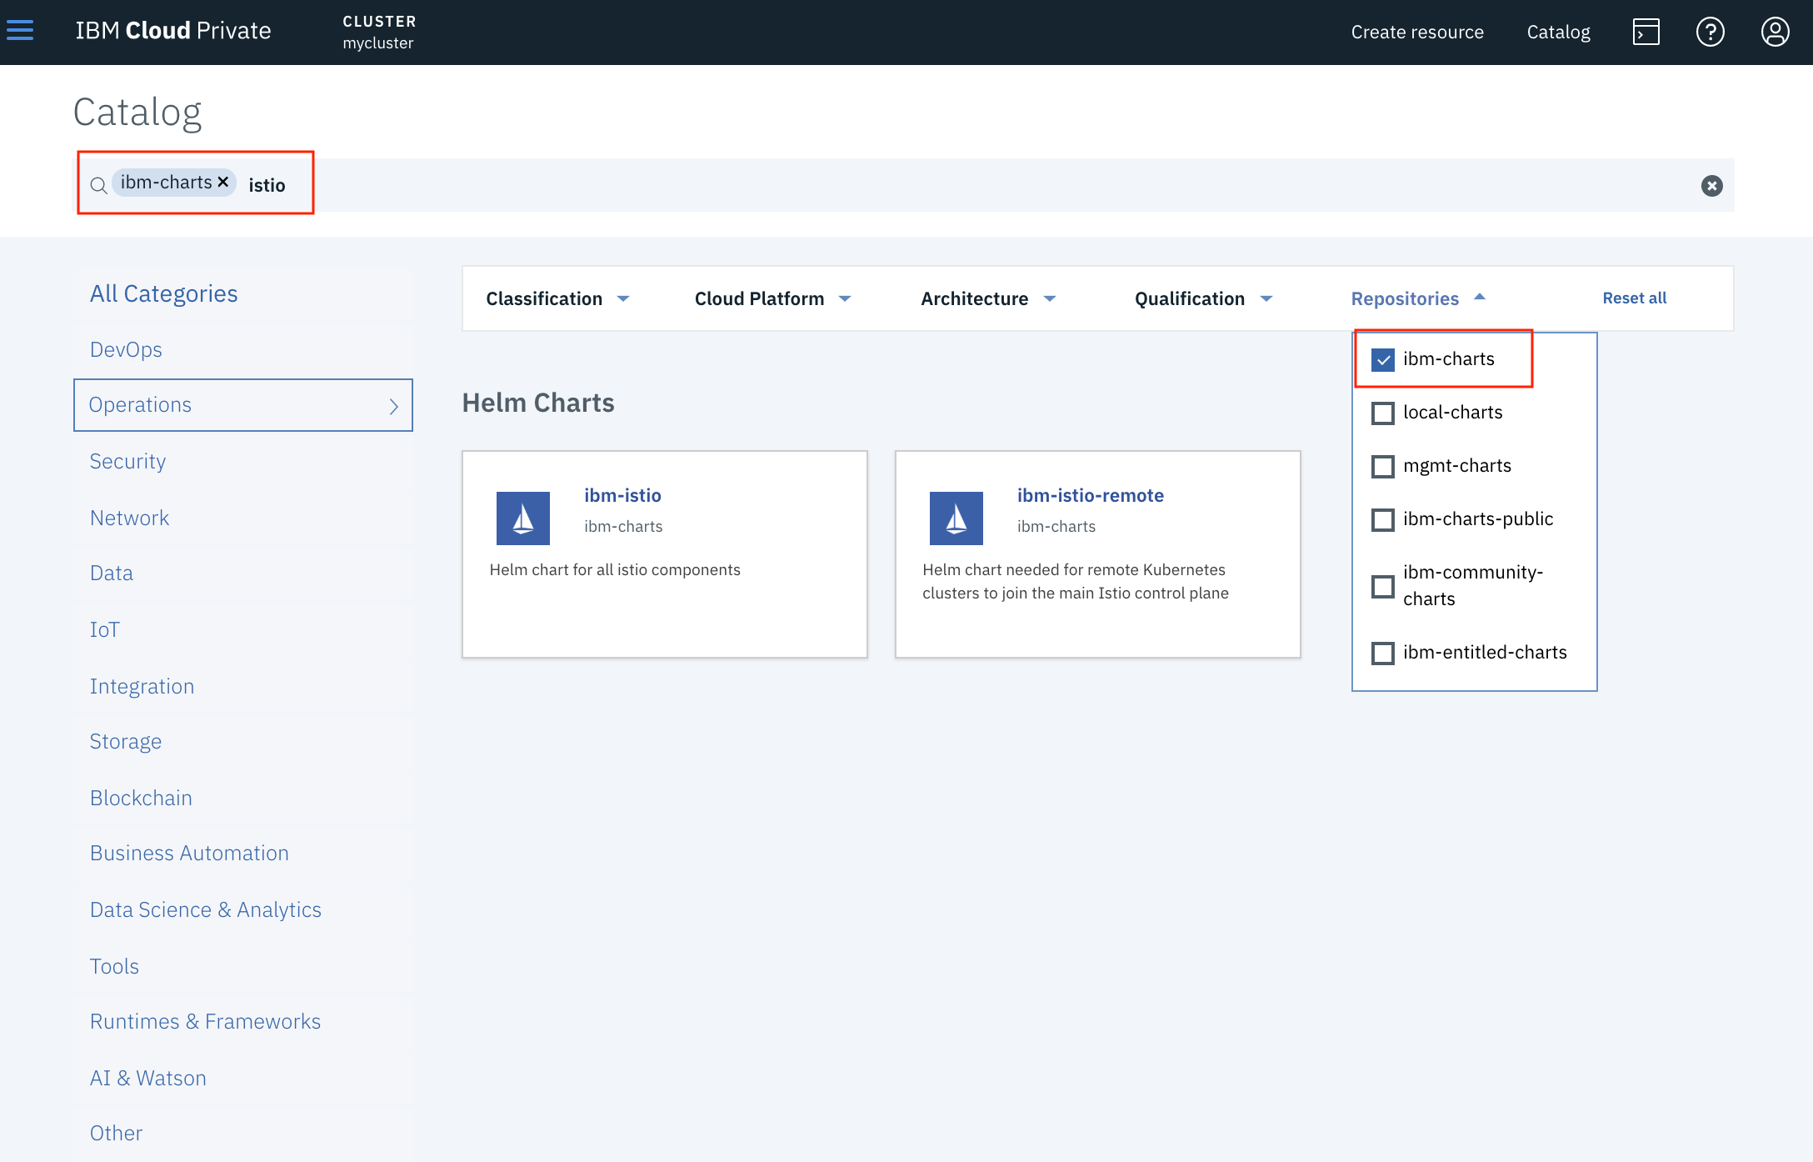This screenshot has width=1813, height=1162.
Task: Open the hamburger navigation menu
Action: click(x=20, y=31)
